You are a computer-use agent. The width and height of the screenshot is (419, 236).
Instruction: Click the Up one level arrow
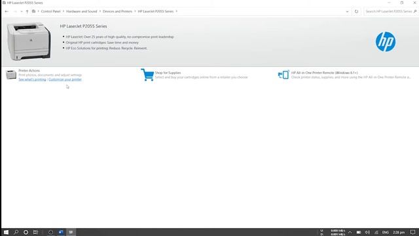[27, 12]
